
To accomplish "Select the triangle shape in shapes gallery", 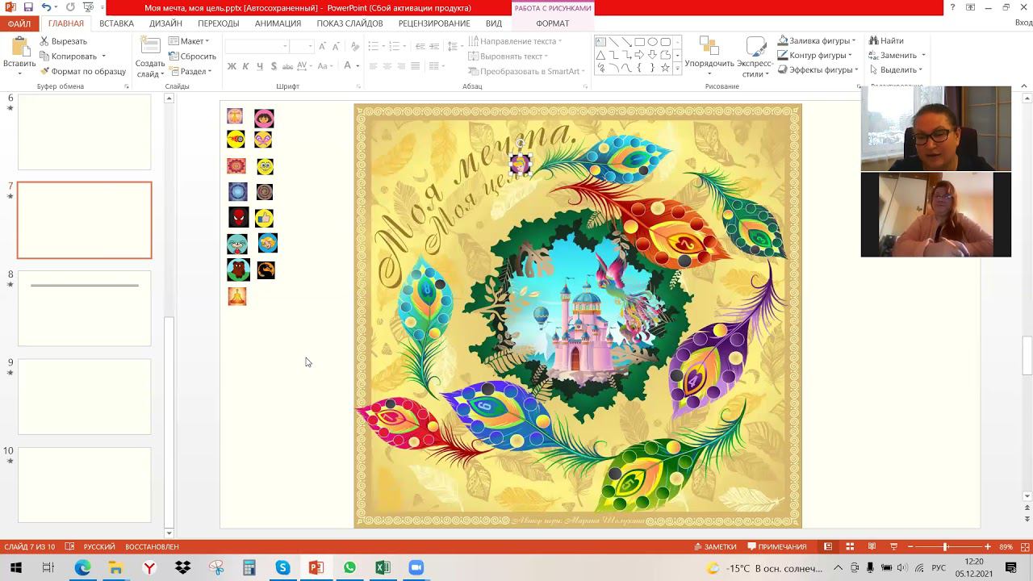I will (600, 55).
